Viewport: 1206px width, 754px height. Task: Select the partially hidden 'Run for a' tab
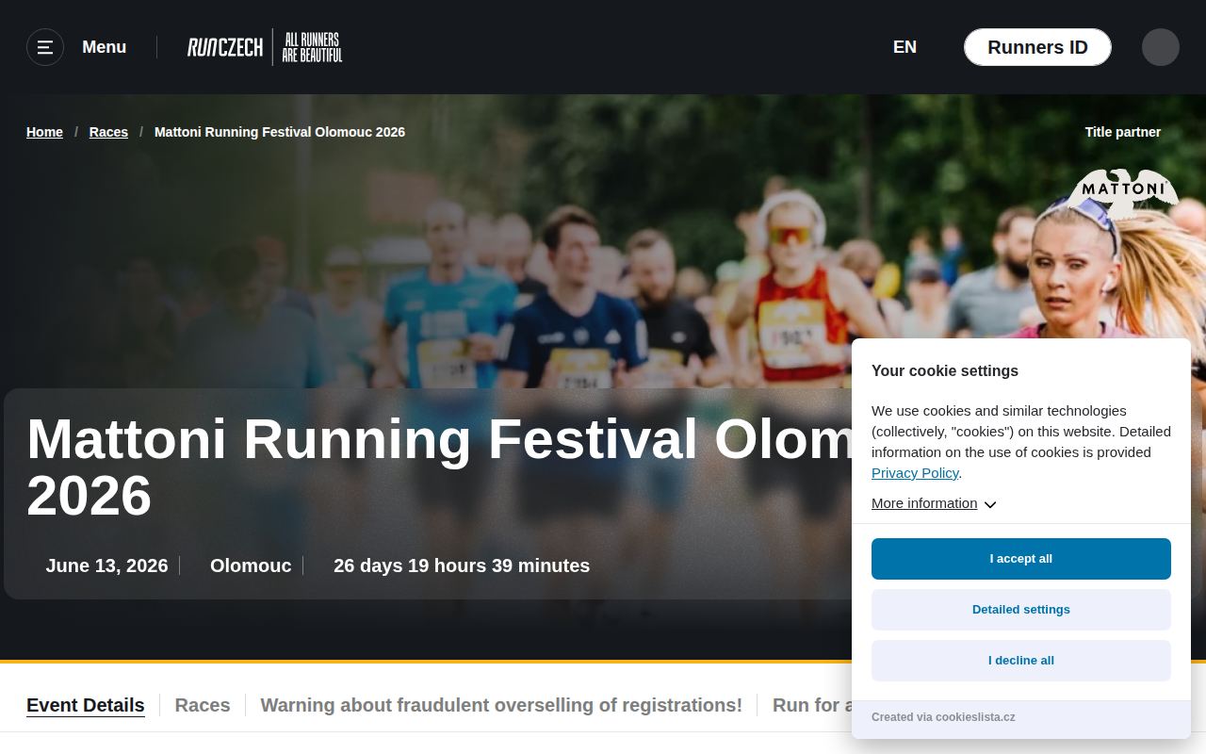click(812, 705)
